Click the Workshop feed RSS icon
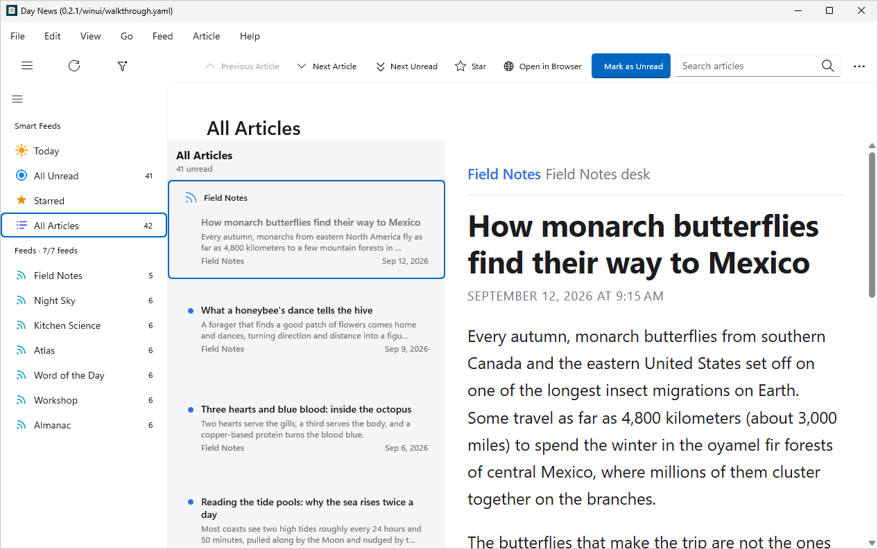The width and height of the screenshot is (878, 549). click(21, 400)
